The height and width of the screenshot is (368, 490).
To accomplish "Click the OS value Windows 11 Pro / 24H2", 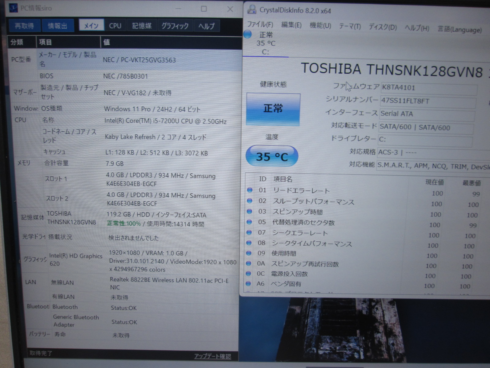I will [x=152, y=109].
